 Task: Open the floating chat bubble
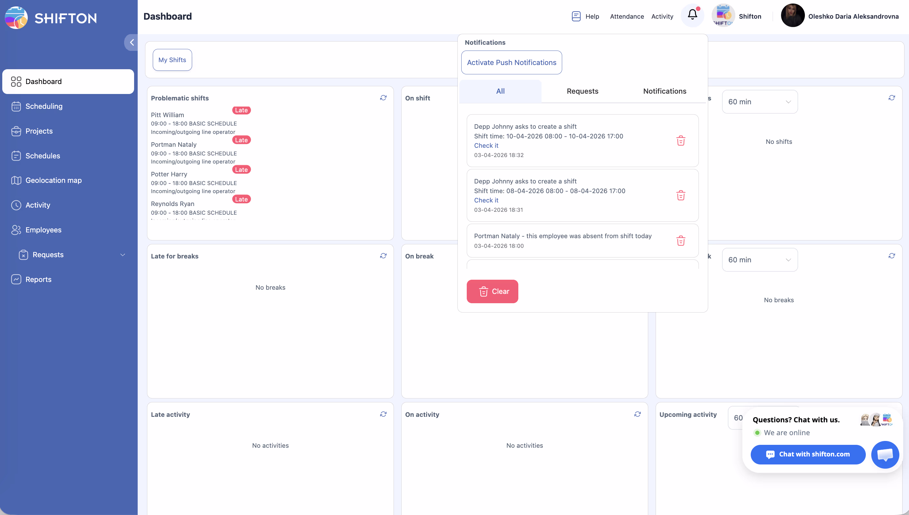coord(885,454)
